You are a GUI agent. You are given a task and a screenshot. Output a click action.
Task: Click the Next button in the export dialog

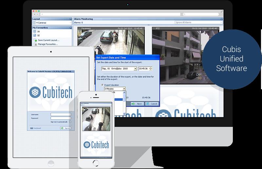137,104
